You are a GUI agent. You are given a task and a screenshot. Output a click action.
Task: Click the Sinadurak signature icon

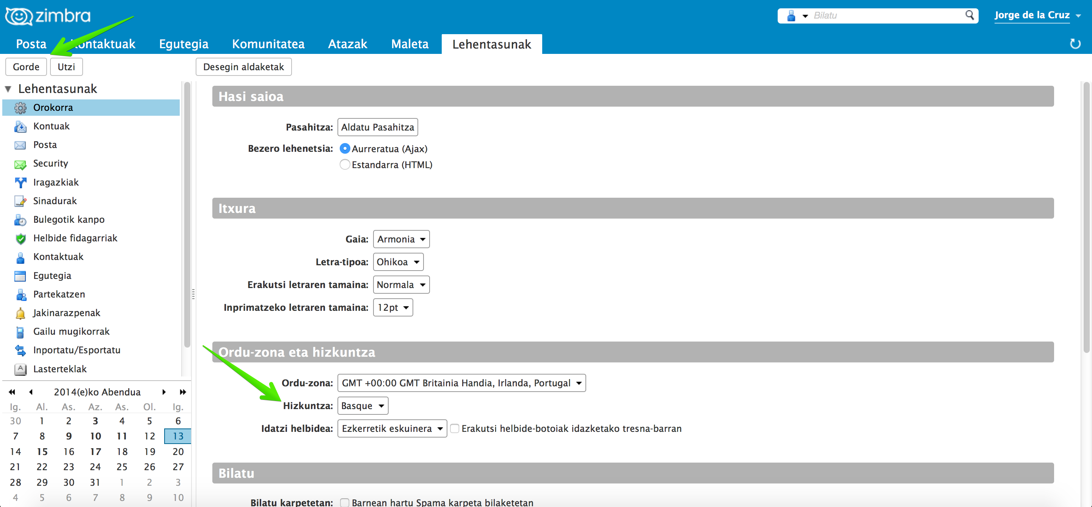coord(20,201)
